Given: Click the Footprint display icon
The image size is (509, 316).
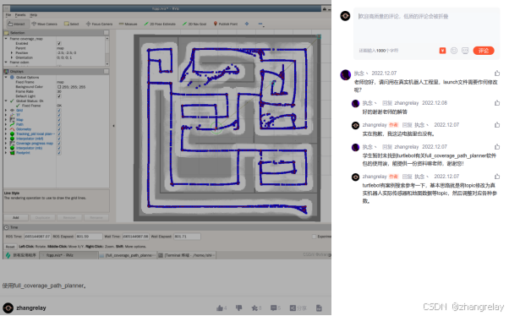Looking at the screenshot, I should 12,152.
